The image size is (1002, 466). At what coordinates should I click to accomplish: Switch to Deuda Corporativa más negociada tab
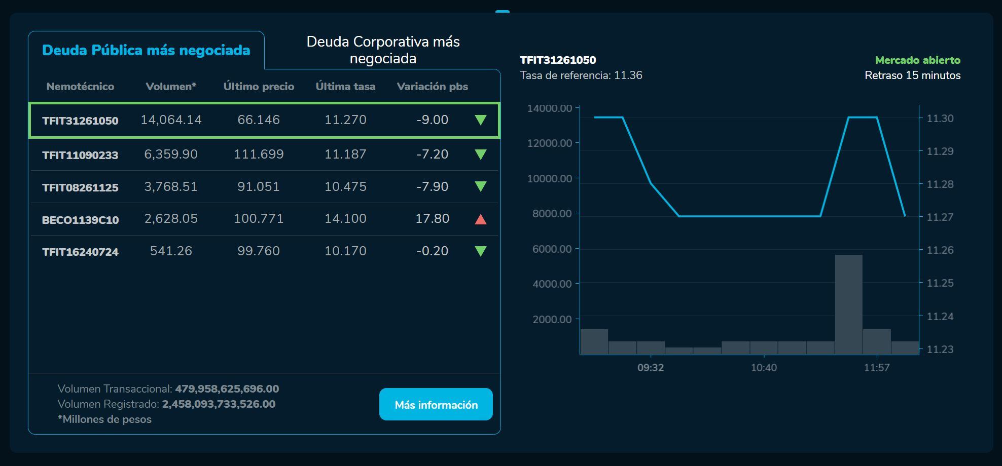tap(383, 50)
